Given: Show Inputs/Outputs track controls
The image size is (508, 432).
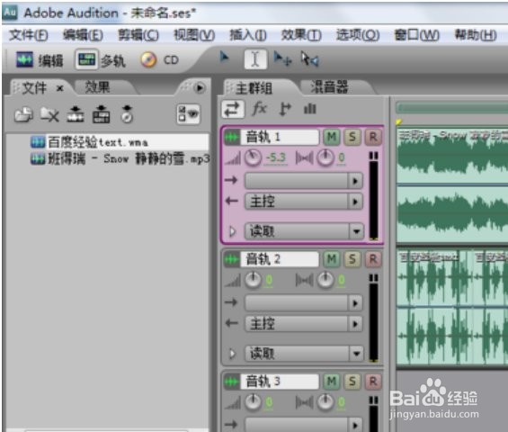Looking at the screenshot, I should pyautogui.click(x=233, y=109).
